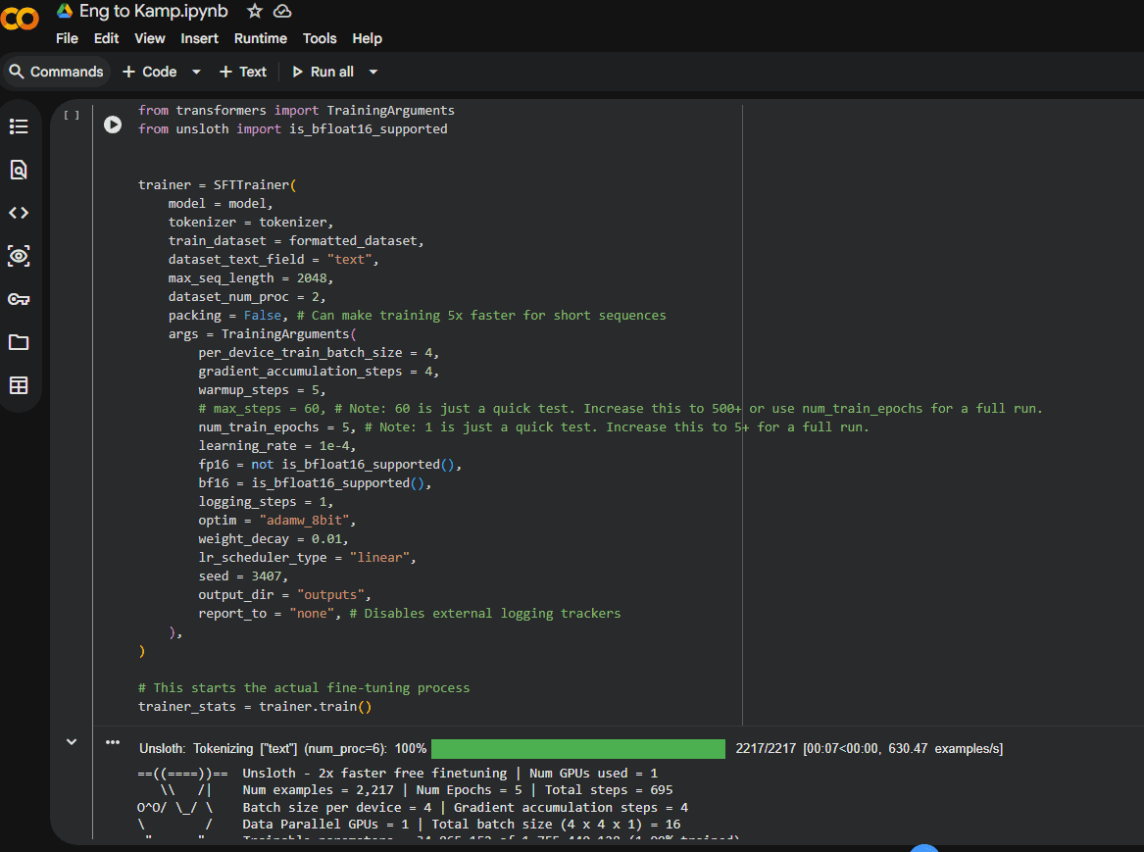Click 'gradient_accumulation_steps = 4' code line

318,372
